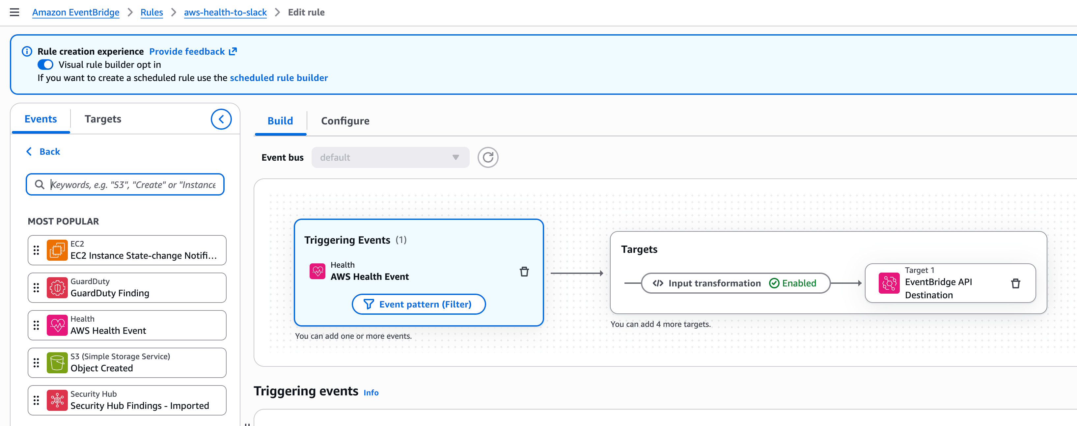The image size is (1077, 426).
Task: Click the S3 Object Created bucket icon
Action: click(57, 362)
